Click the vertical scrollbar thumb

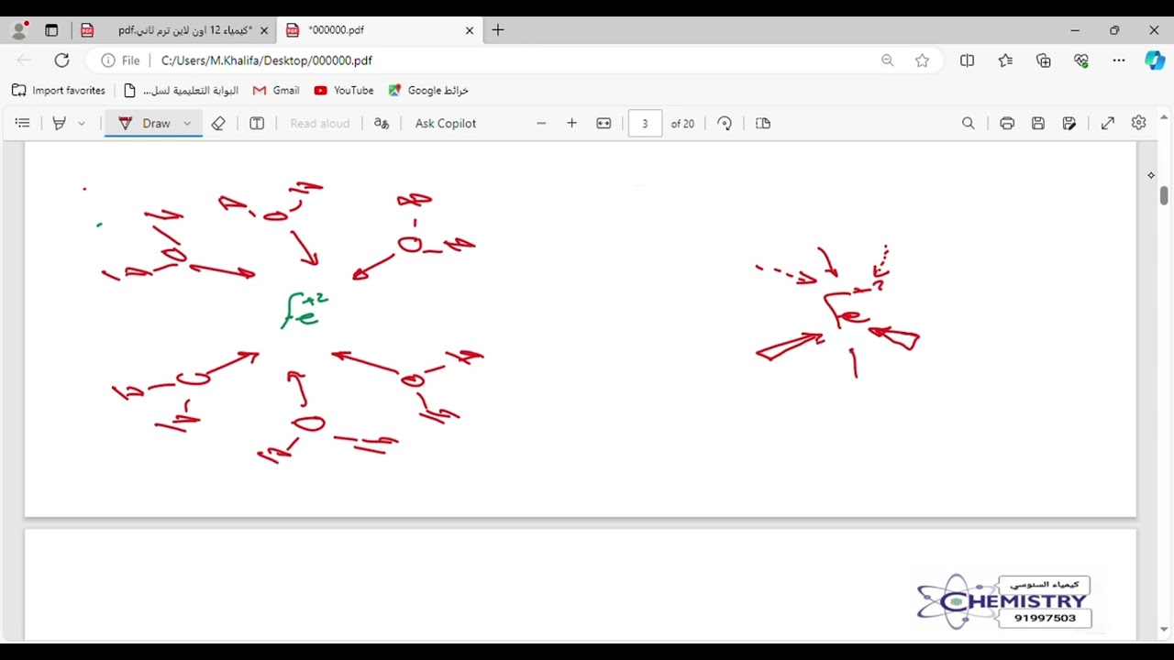1164,195
